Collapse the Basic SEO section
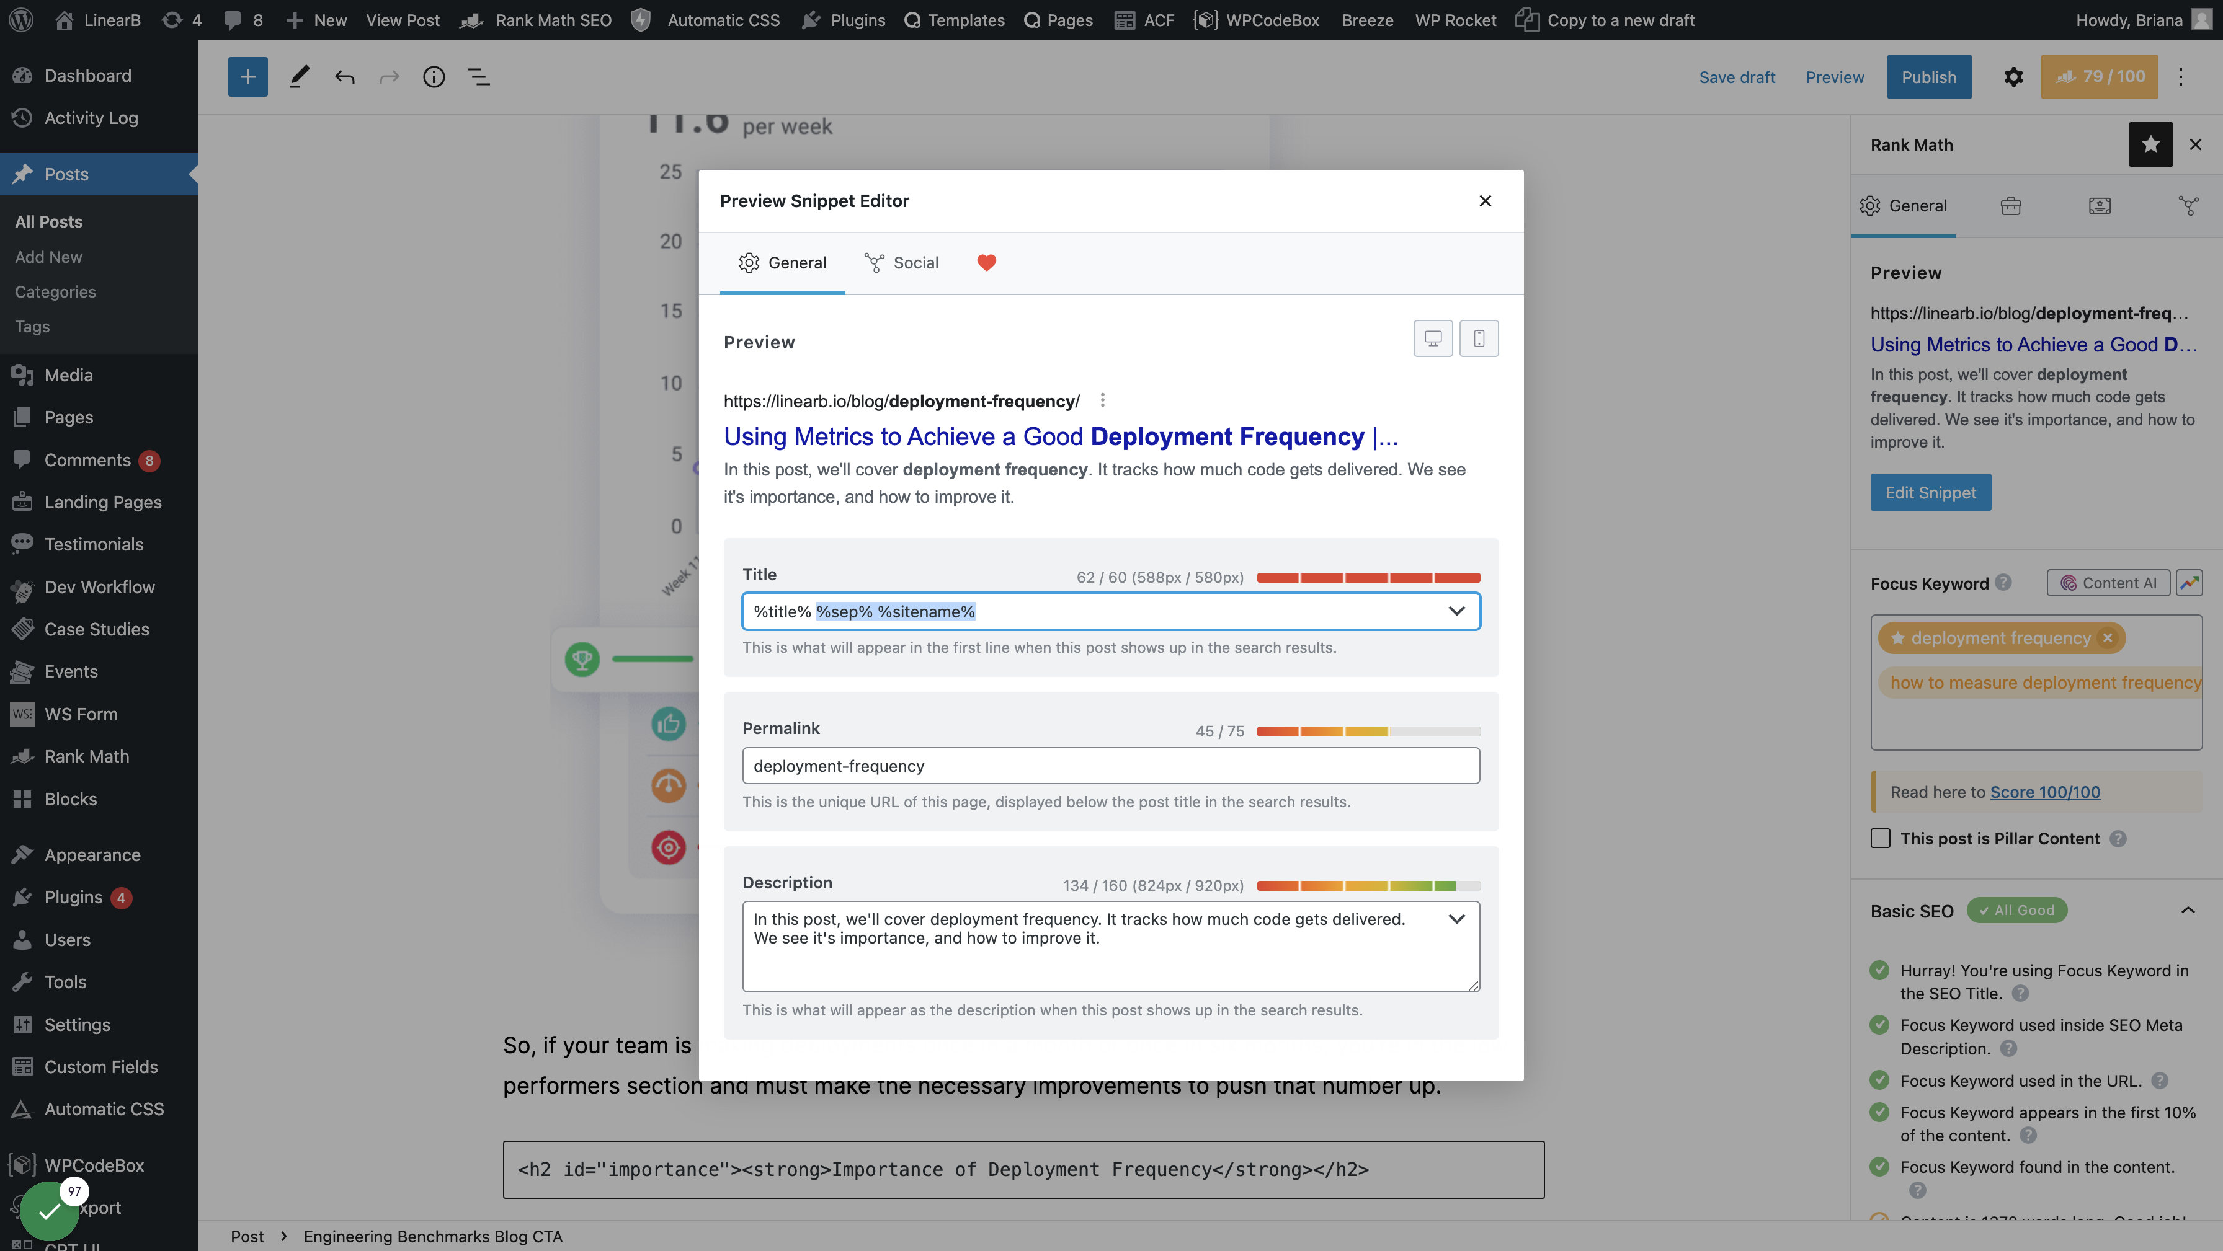 click(x=2188, y=910)
